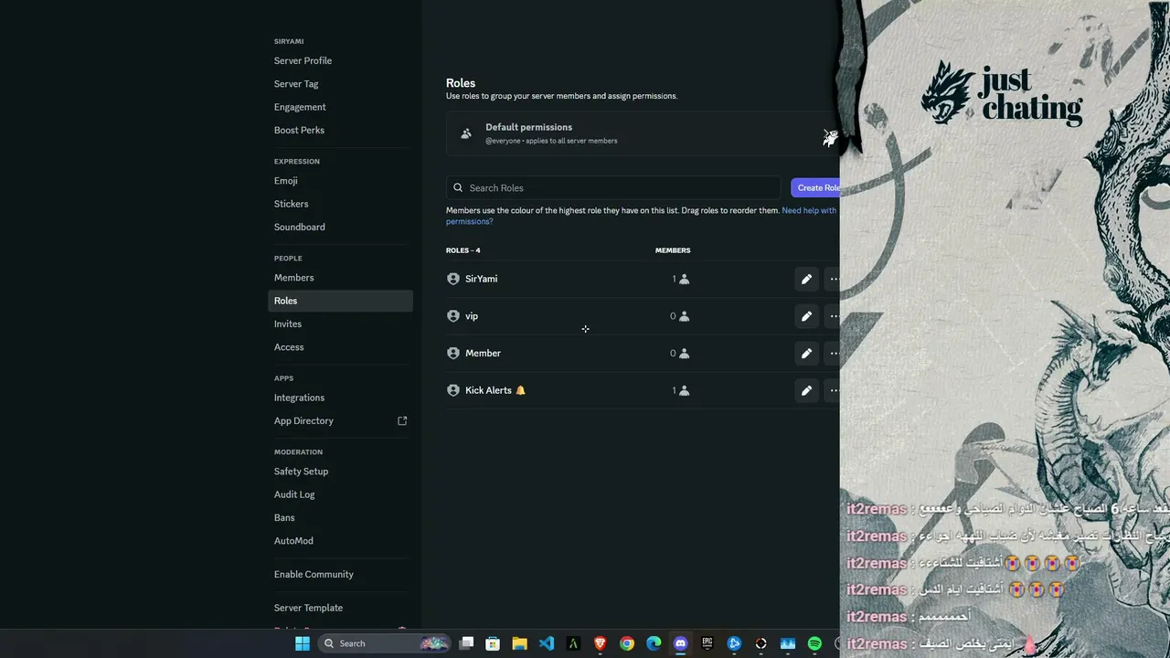Viewport: 1170px width, 658px height.
Task: Open Default permissions for @everyone
Action: [x=643, y=133]
